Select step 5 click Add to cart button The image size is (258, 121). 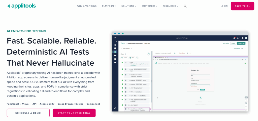[x=137, y=84]
